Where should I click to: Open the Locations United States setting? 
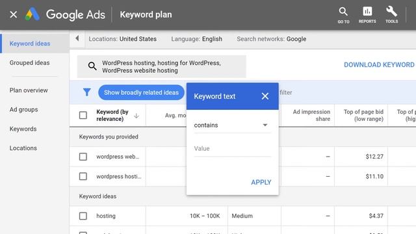tap(123, 39)
